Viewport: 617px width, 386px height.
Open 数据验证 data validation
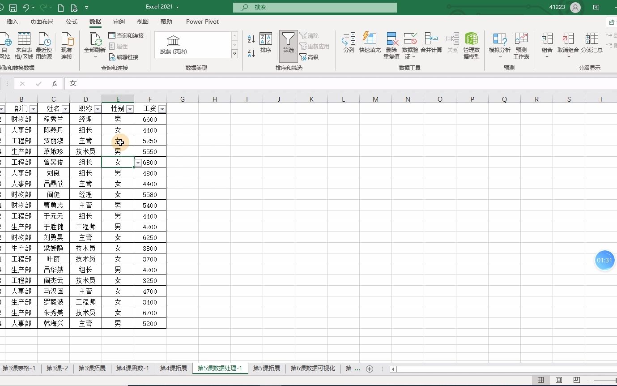click(410, 46)
